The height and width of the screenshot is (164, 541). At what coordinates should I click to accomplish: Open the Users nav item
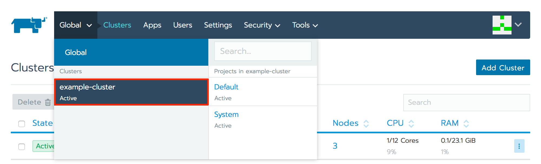point(183,25)
